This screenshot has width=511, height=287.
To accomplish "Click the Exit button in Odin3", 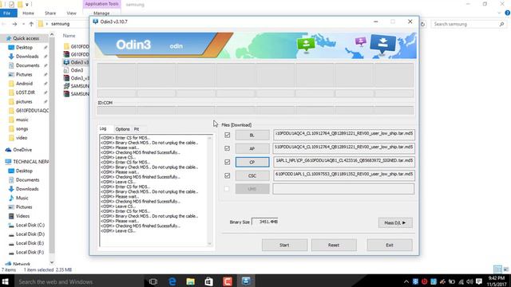I will [390, 245].
